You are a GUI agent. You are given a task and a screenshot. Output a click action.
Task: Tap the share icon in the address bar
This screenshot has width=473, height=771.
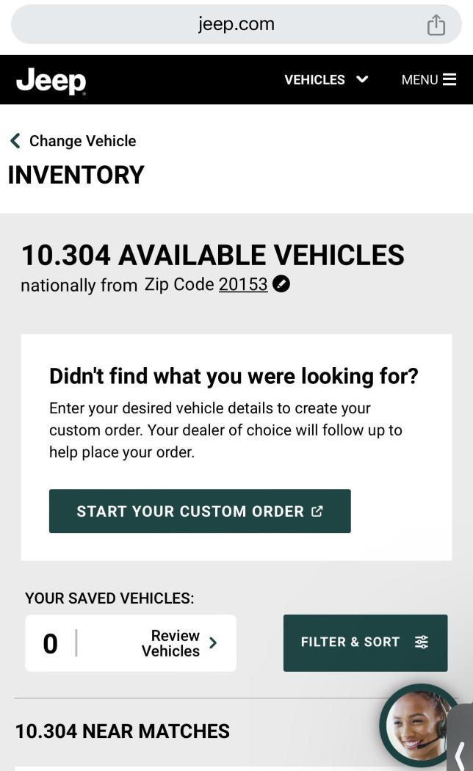(x=436, y=25)
